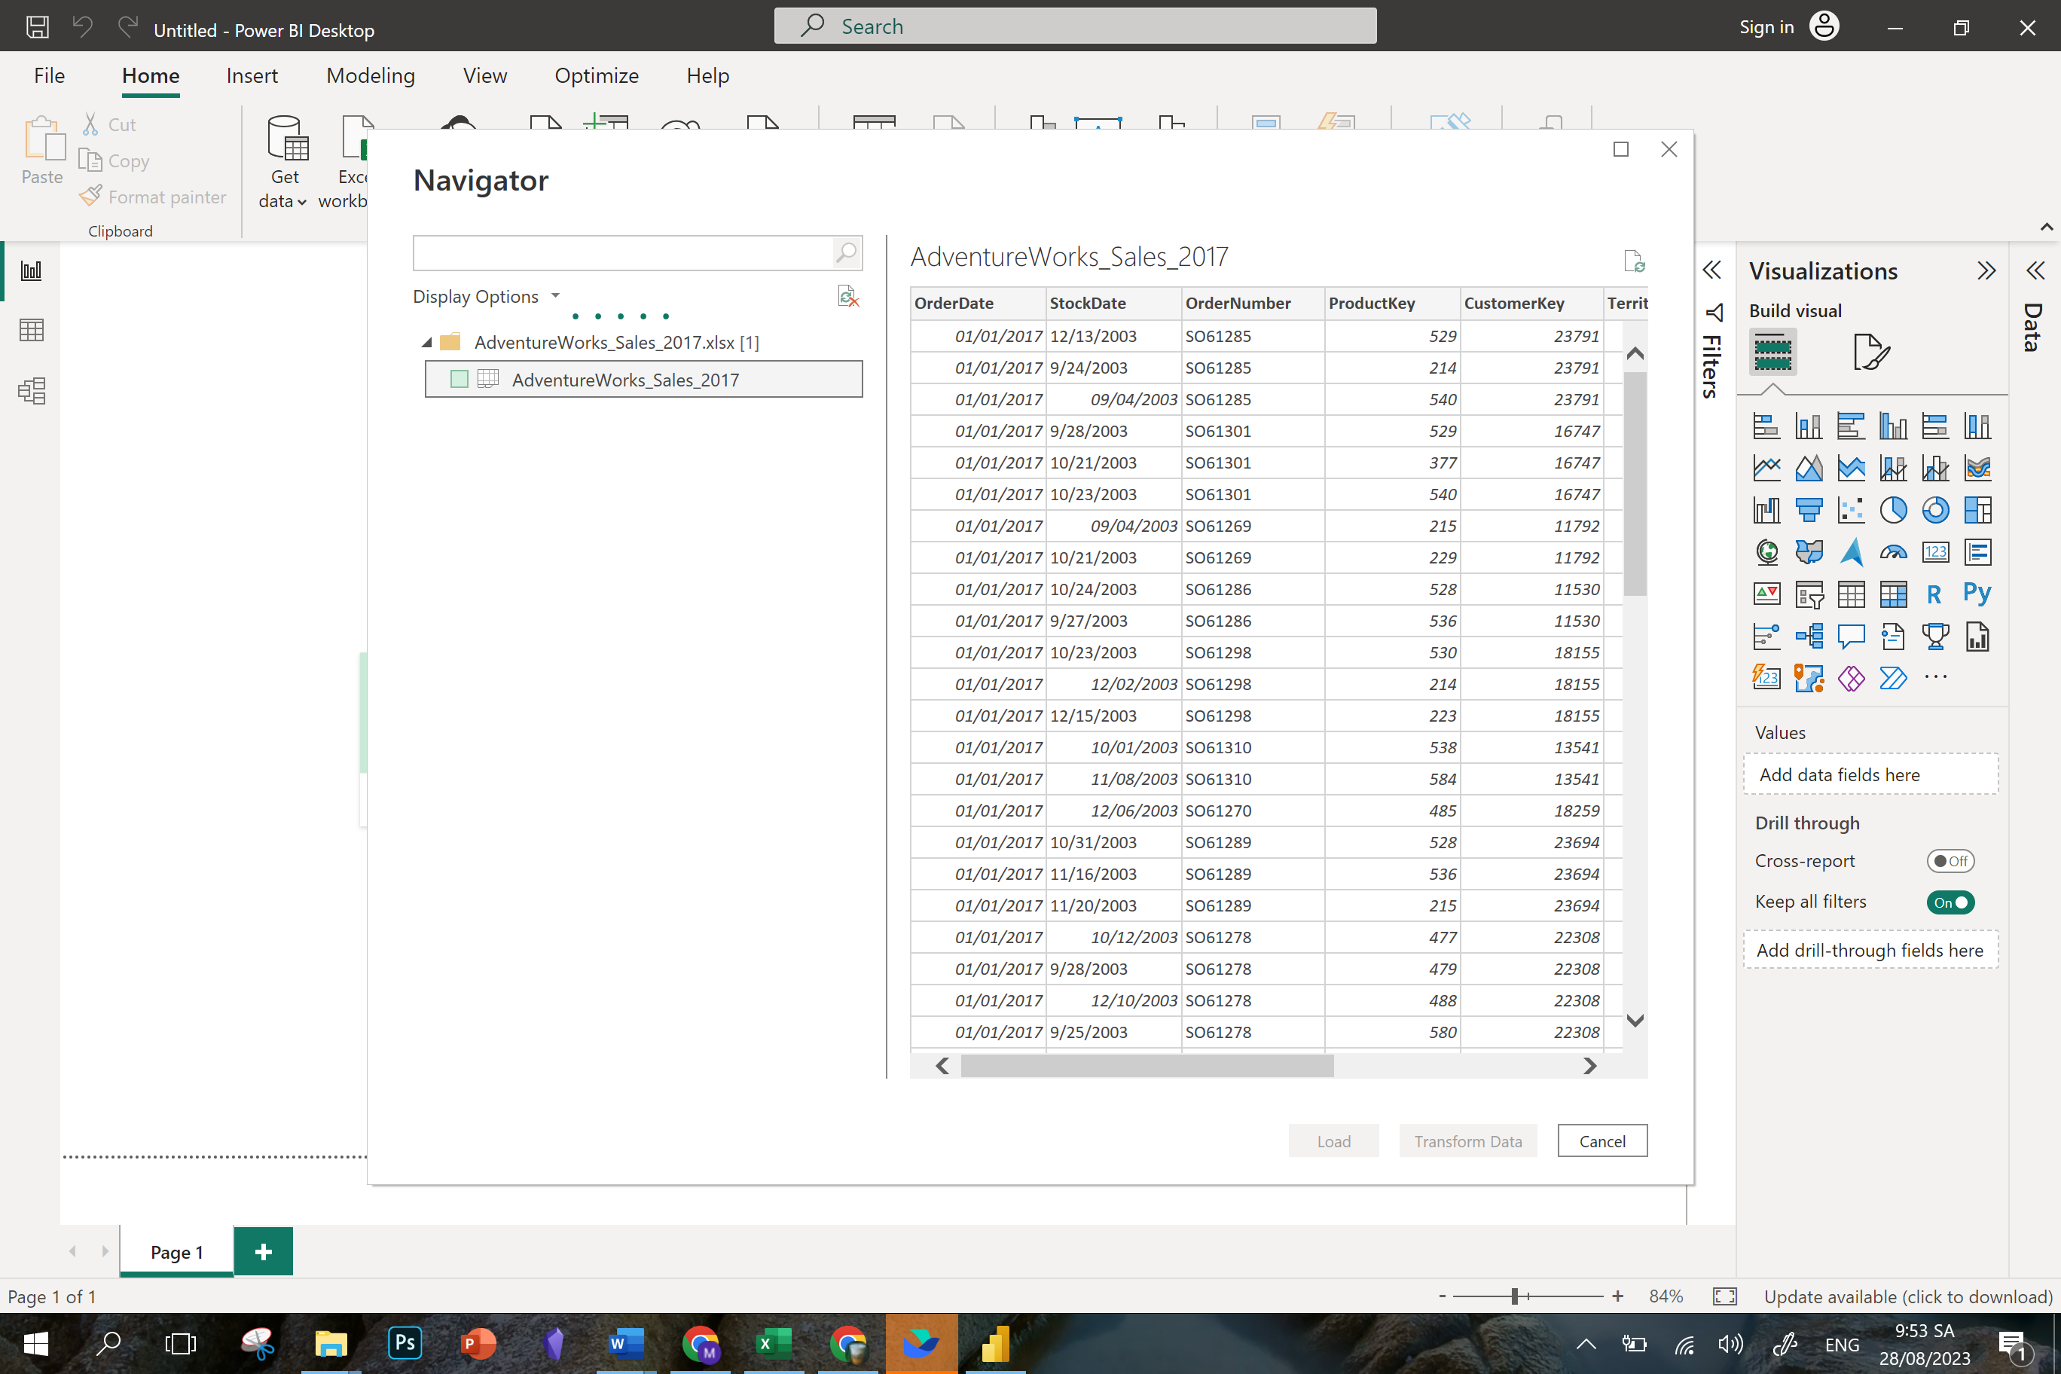Viewport: 2061px width, 1374px height.
Task: Select the stacked bar chart visual
Action: coord(1766,426)
